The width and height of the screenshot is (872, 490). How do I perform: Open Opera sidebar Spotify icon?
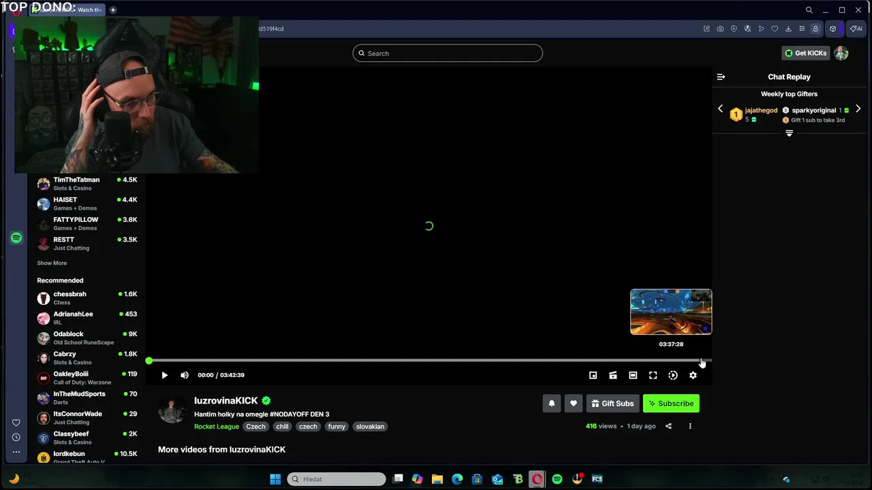16,238
